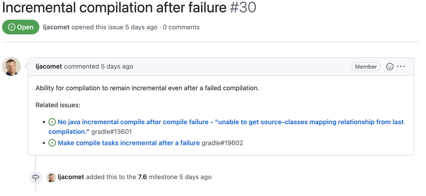This screenshot has width=426, height=196.
Task: Click the issue number #30
Action: pyautogui.click(x=243, y=8)
